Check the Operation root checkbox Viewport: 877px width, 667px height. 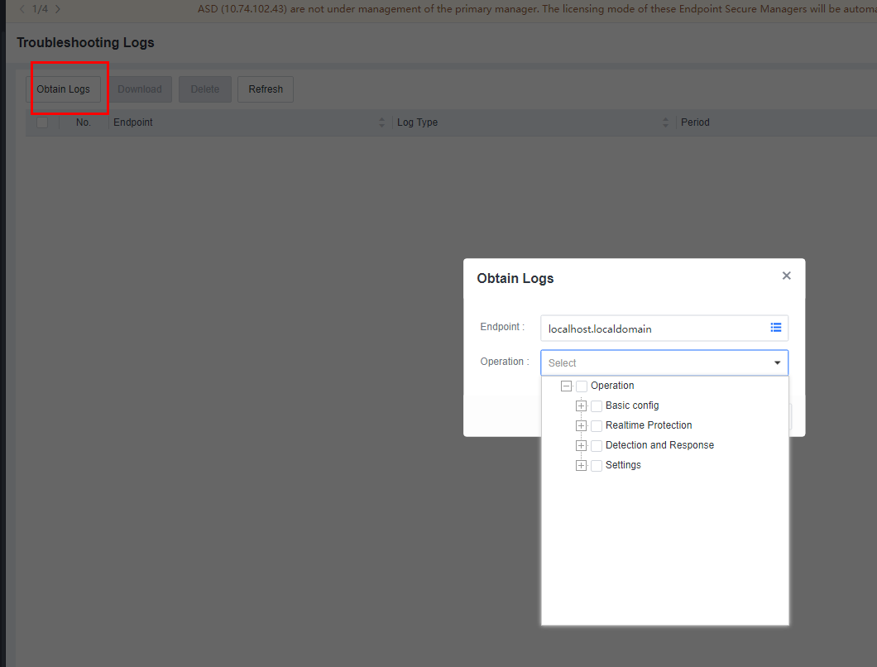pos(582,386)
